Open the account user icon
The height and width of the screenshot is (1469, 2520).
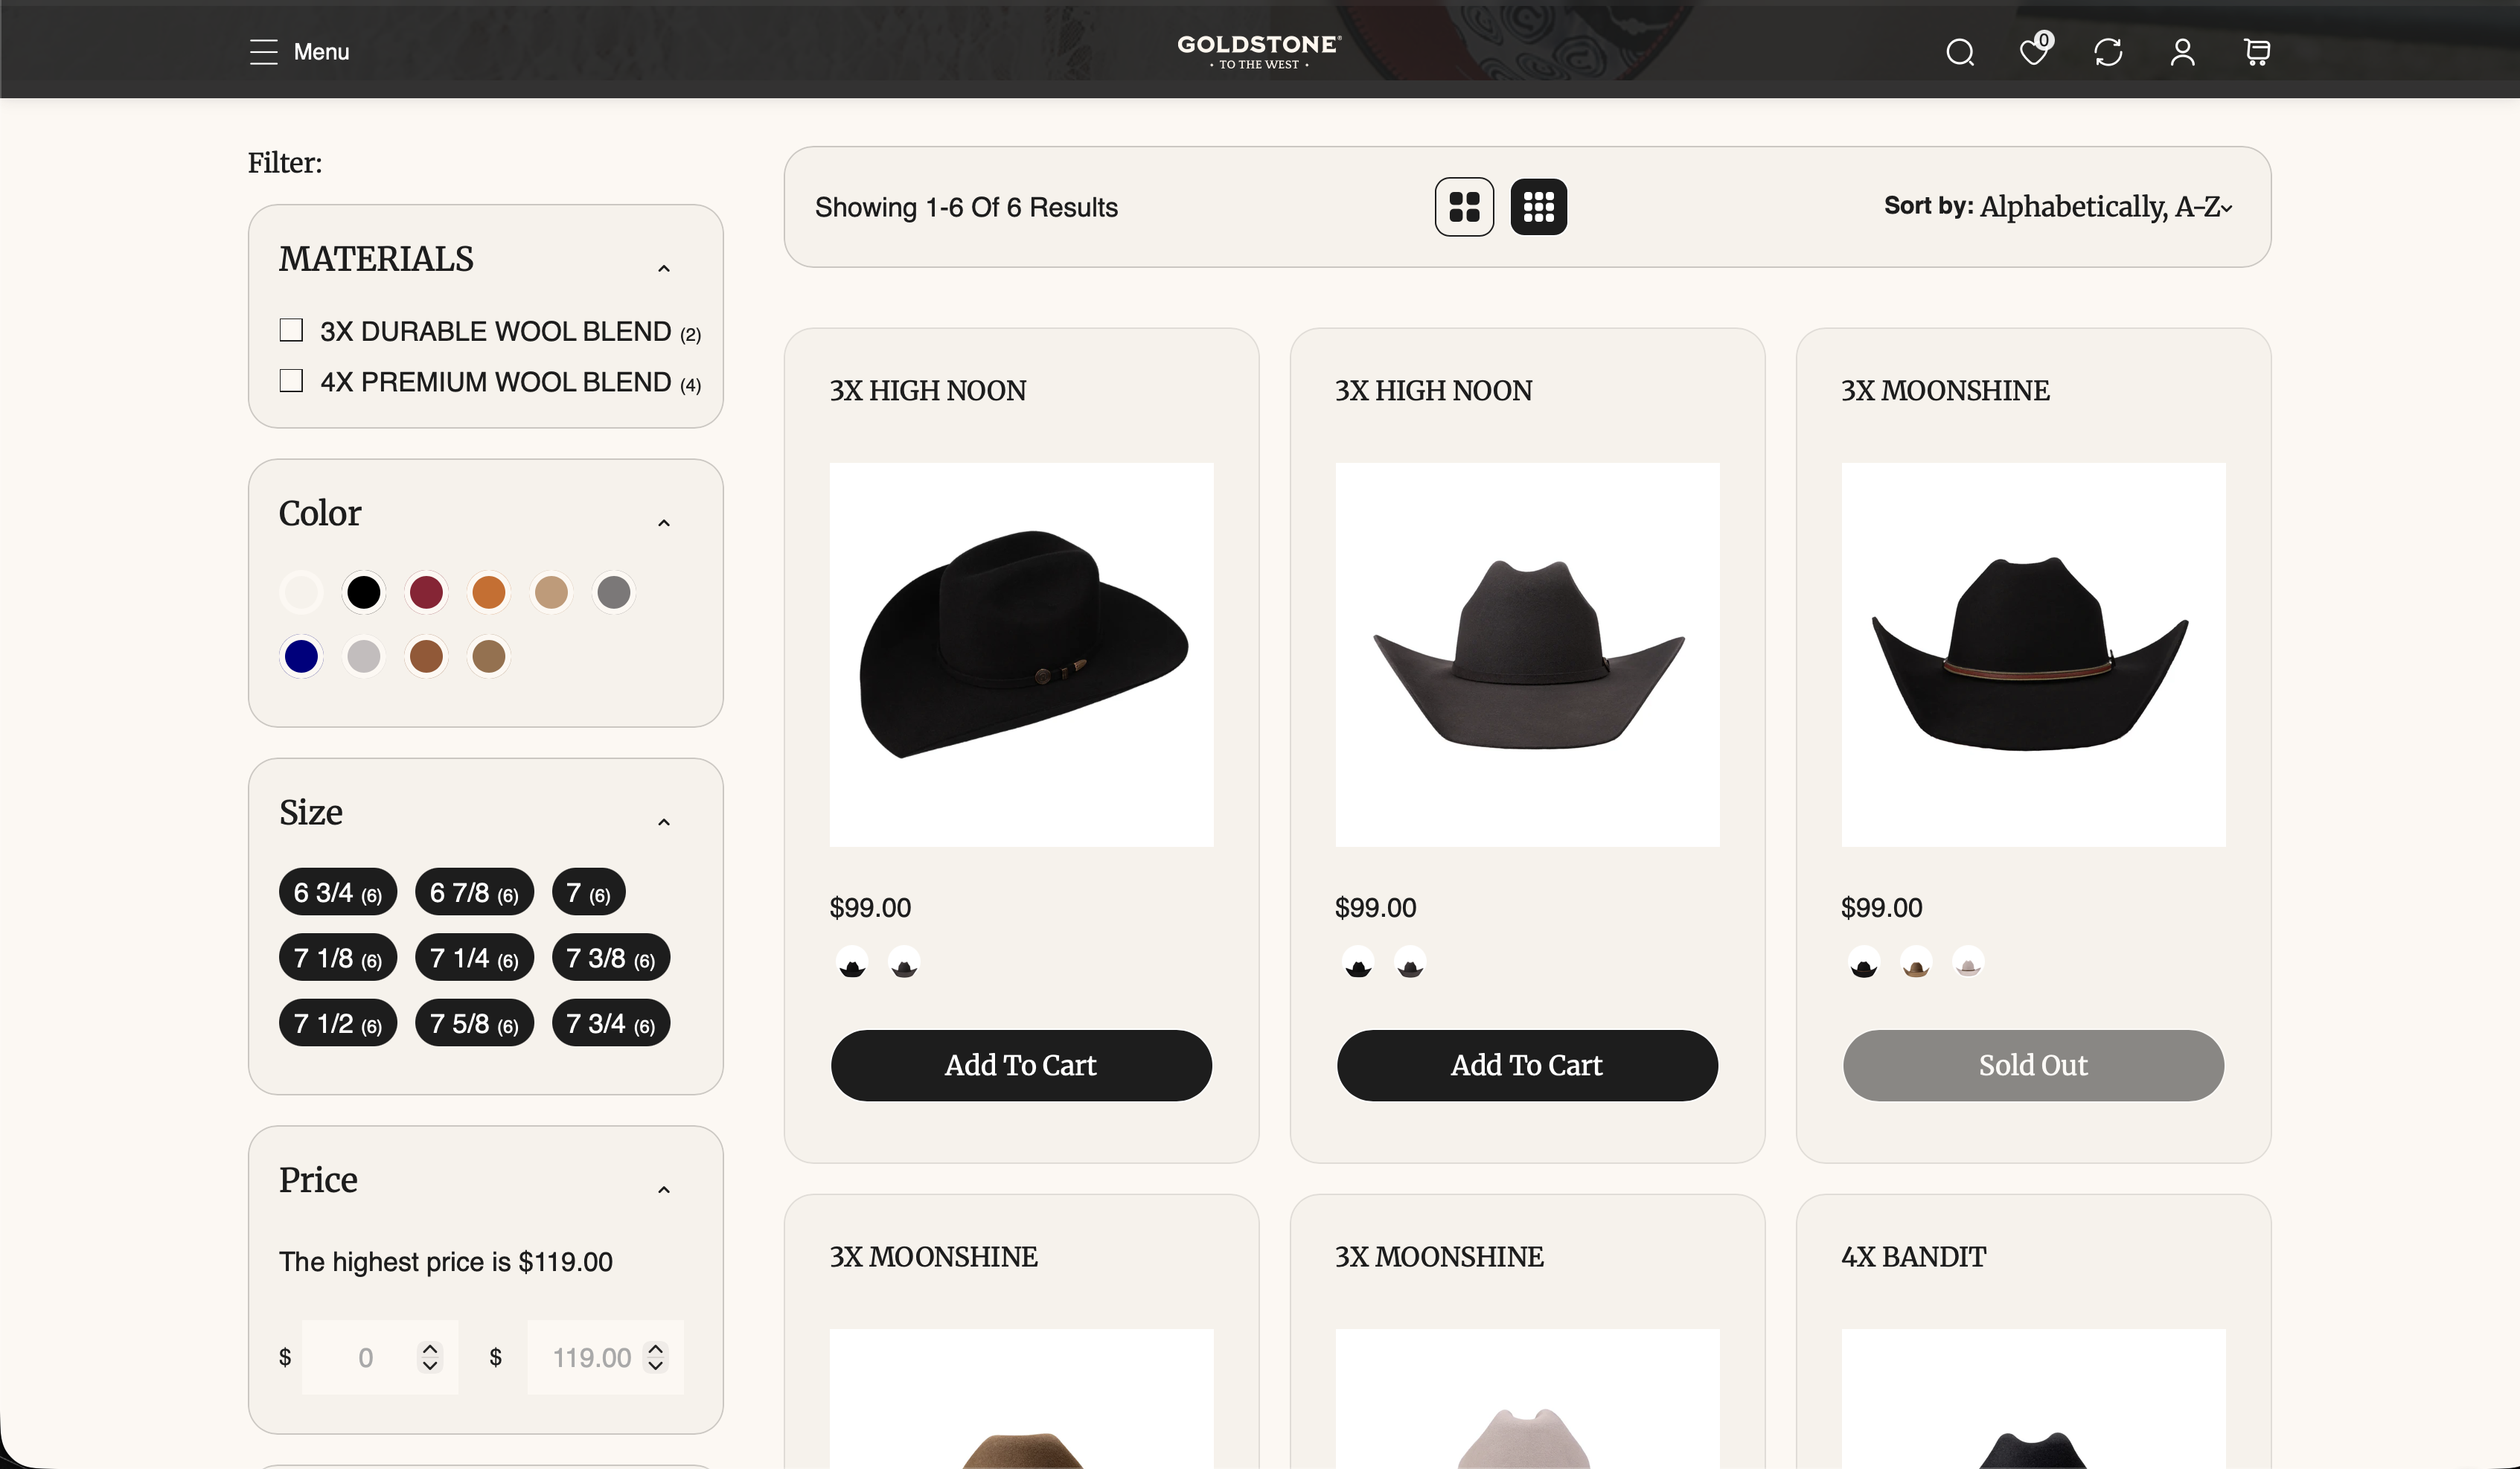point(2182,52)
